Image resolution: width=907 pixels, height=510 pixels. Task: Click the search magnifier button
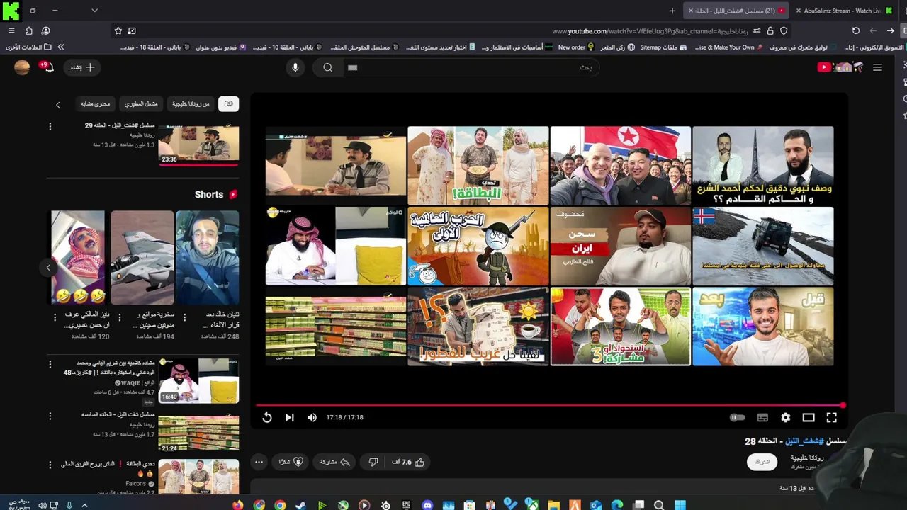click(327, 67)
